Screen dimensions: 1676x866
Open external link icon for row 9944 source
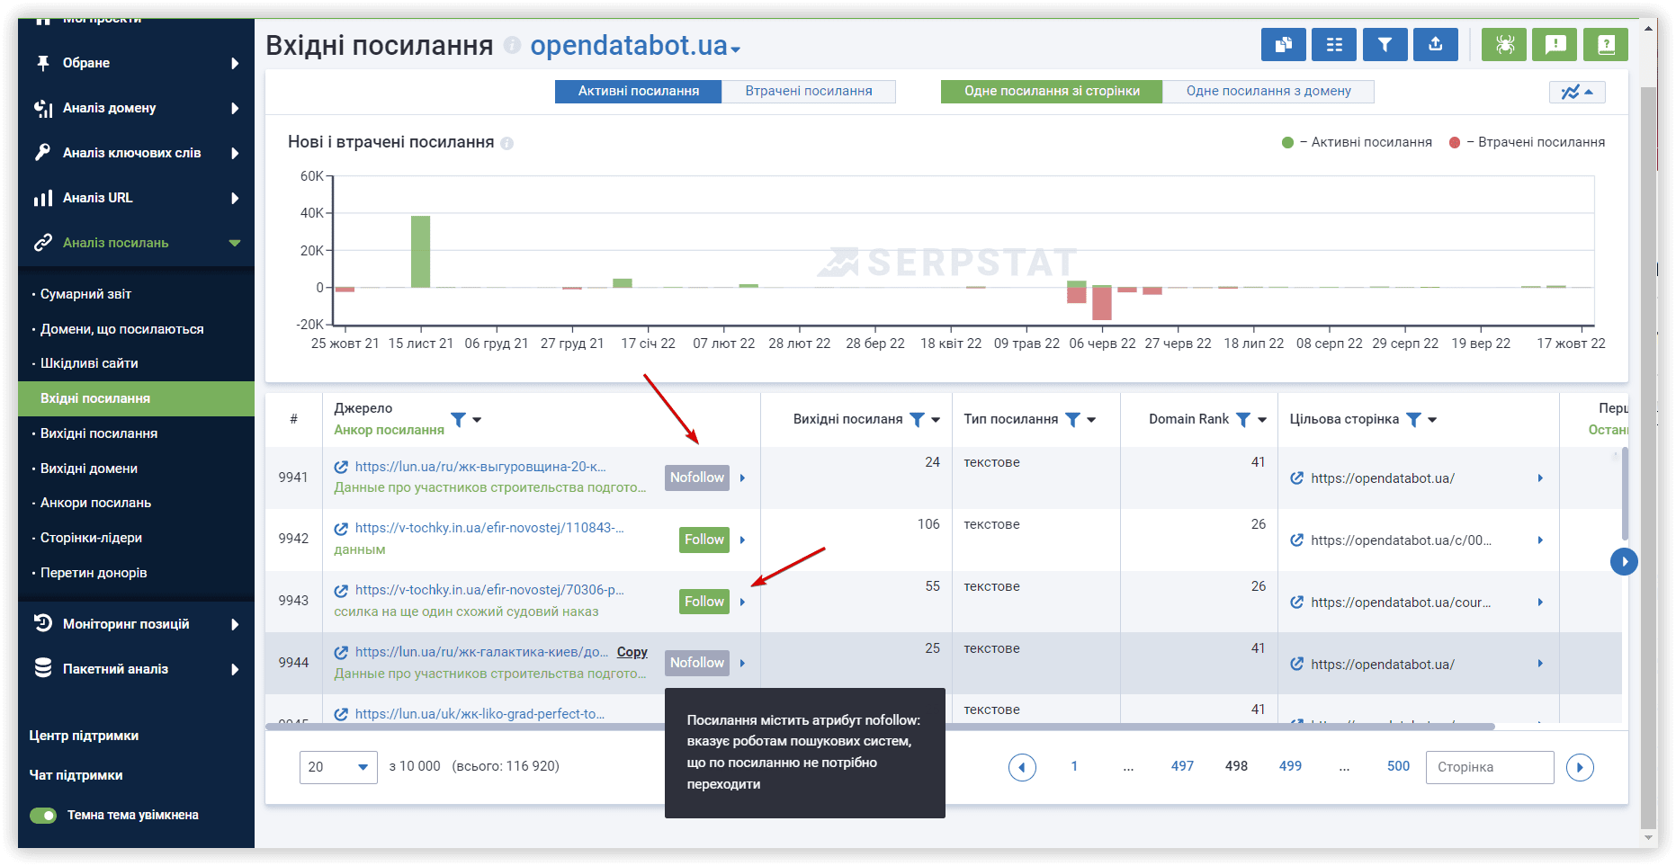[341, 653]
